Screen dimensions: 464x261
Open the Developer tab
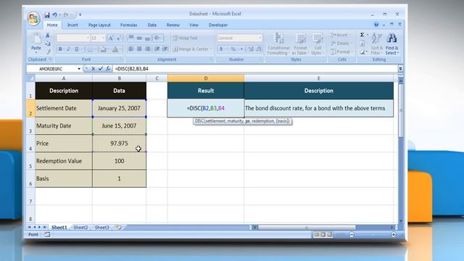tap(218, 25)
